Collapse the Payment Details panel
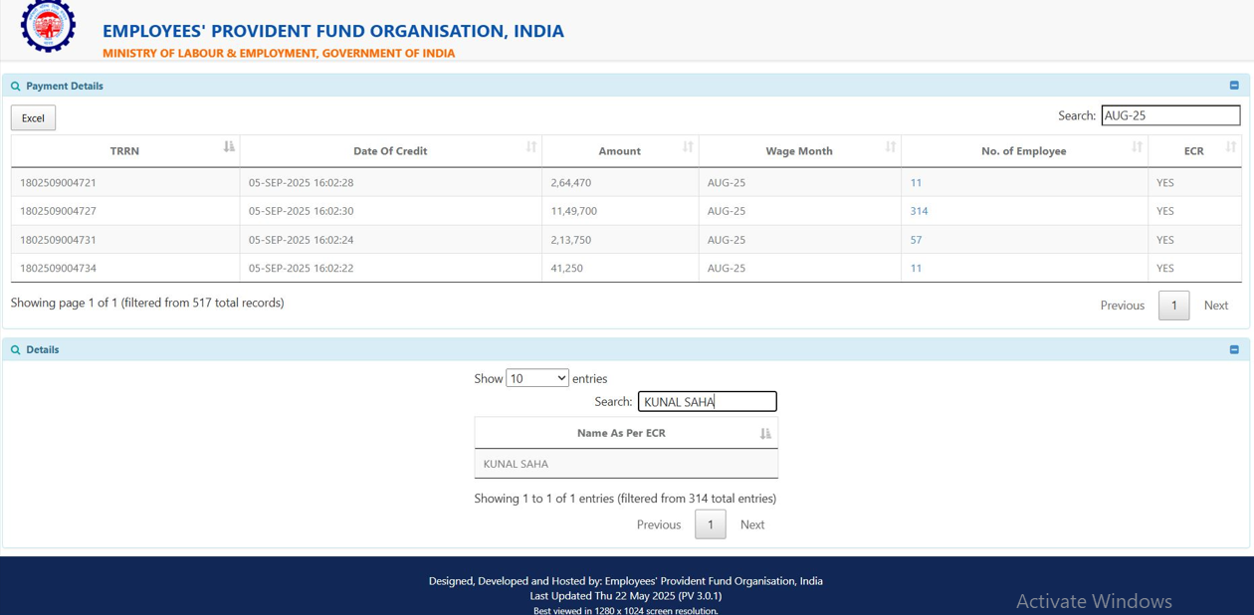Viewport: 1254px width, 615px height. 1234,86
